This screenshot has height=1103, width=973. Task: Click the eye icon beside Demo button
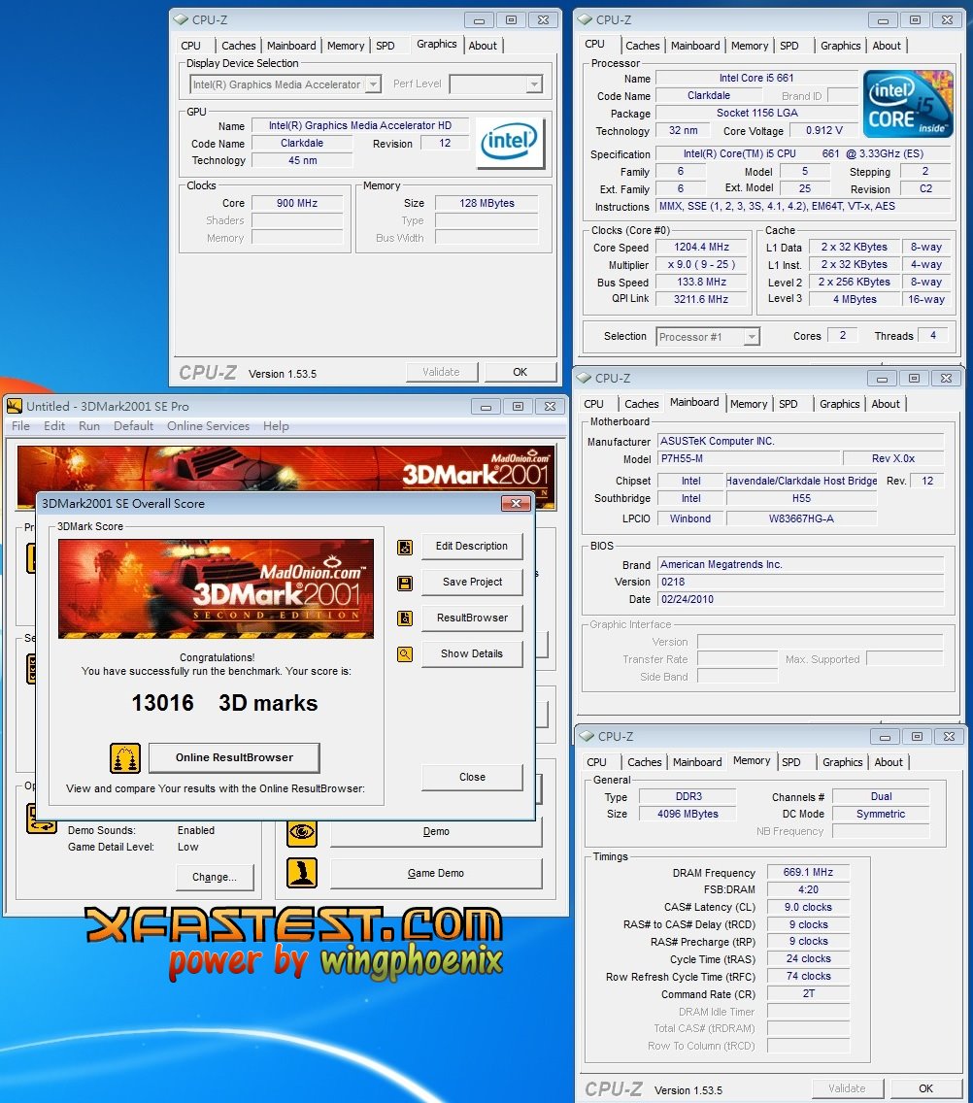click(x=302, y=832)
